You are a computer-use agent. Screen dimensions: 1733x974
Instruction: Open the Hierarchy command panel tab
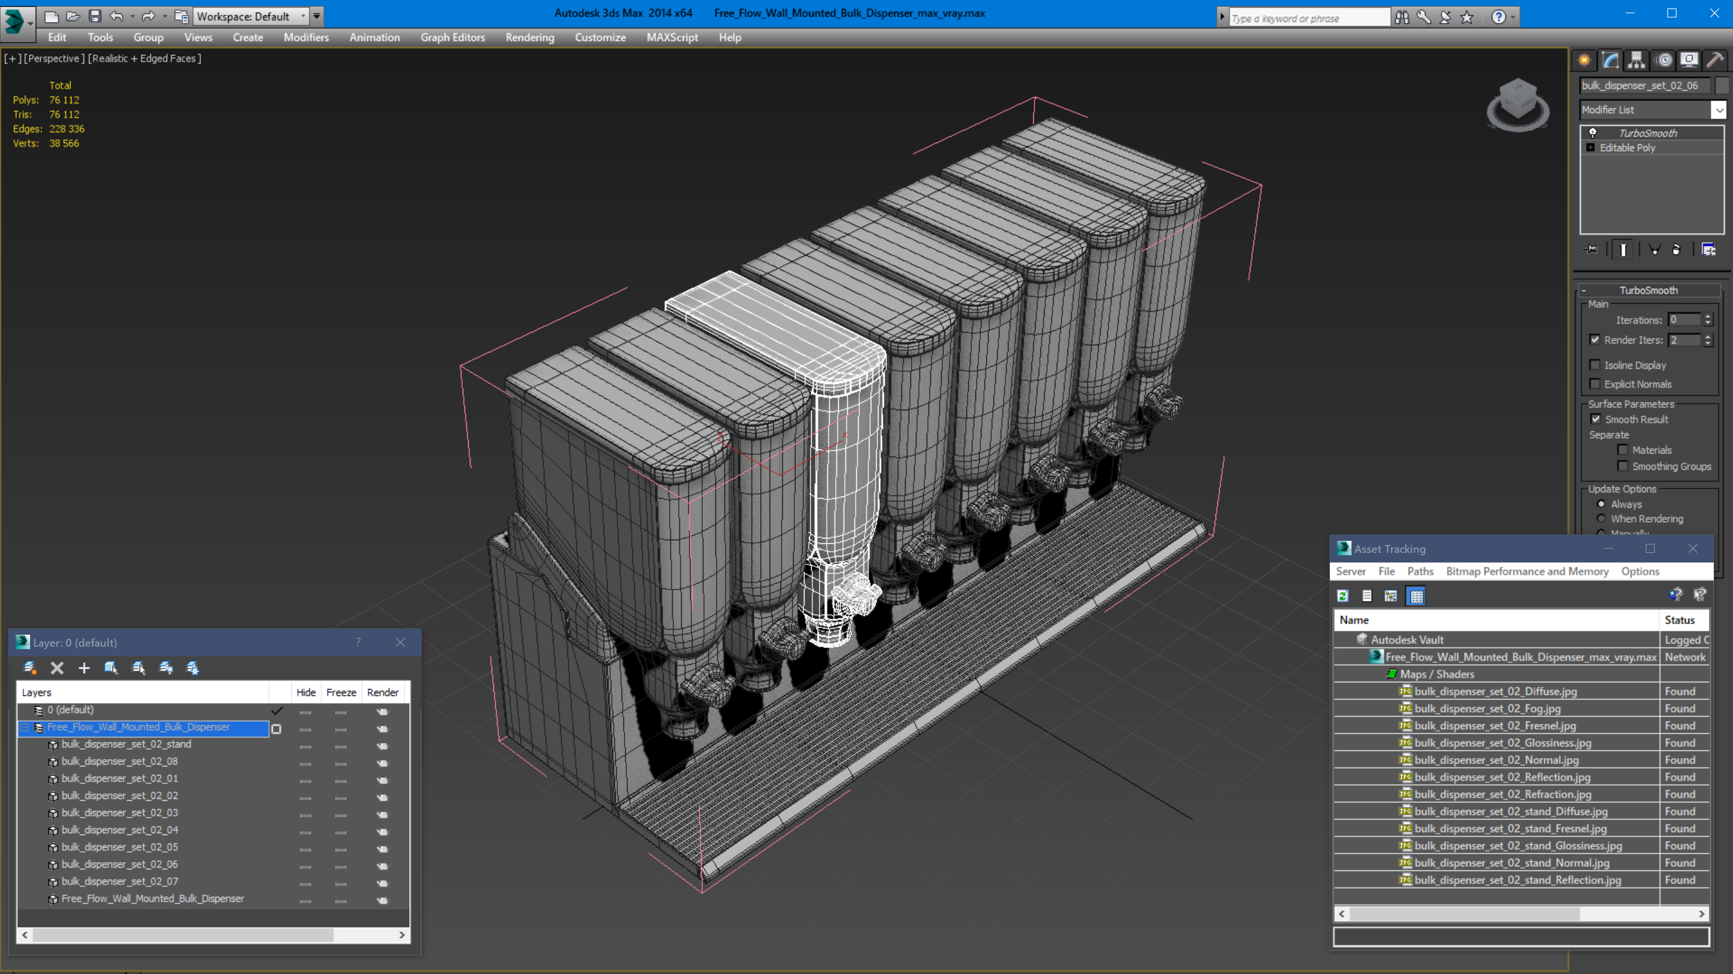pos(1636,61)
